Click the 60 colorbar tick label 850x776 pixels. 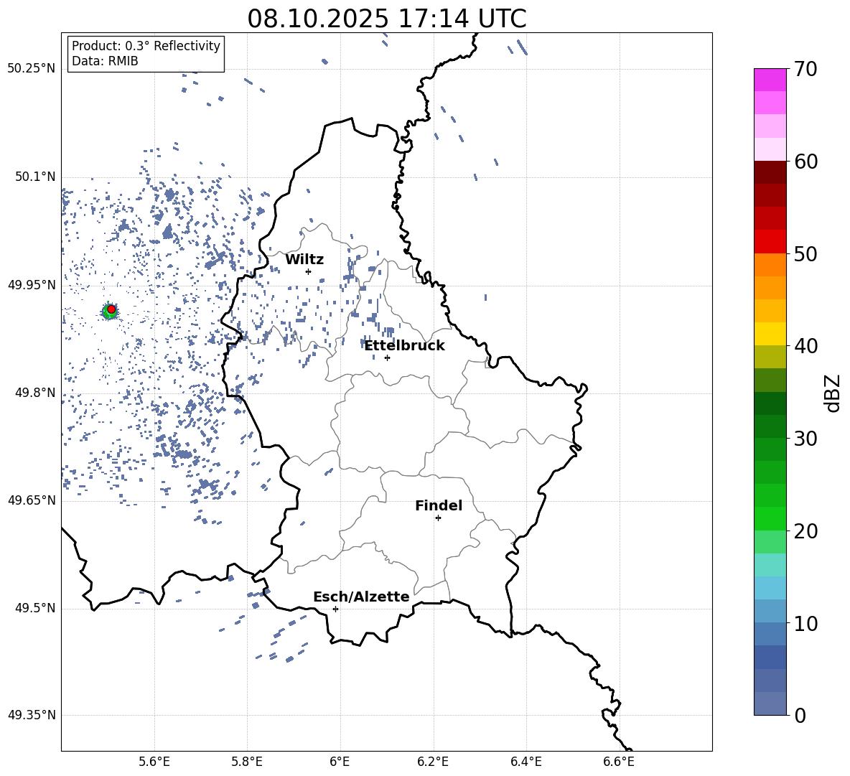[805, 162]
